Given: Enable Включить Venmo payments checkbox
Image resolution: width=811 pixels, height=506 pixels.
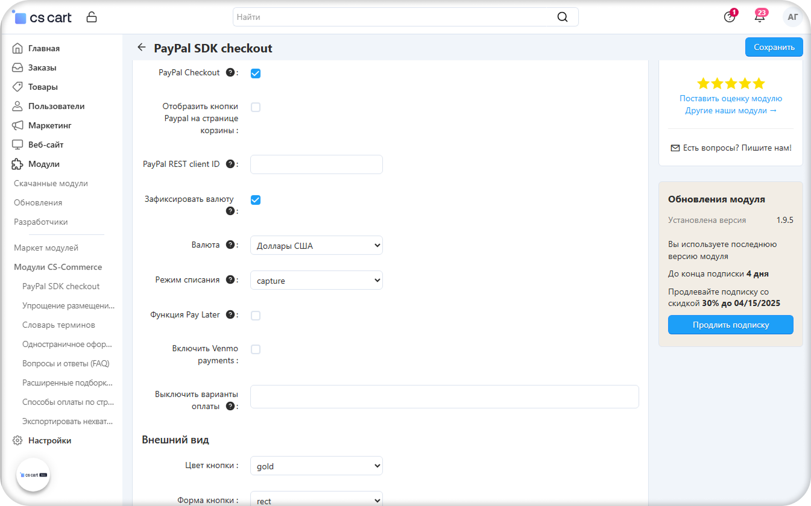Looking at the screenshot, I should pyautogui.click(x=256, y=349).
